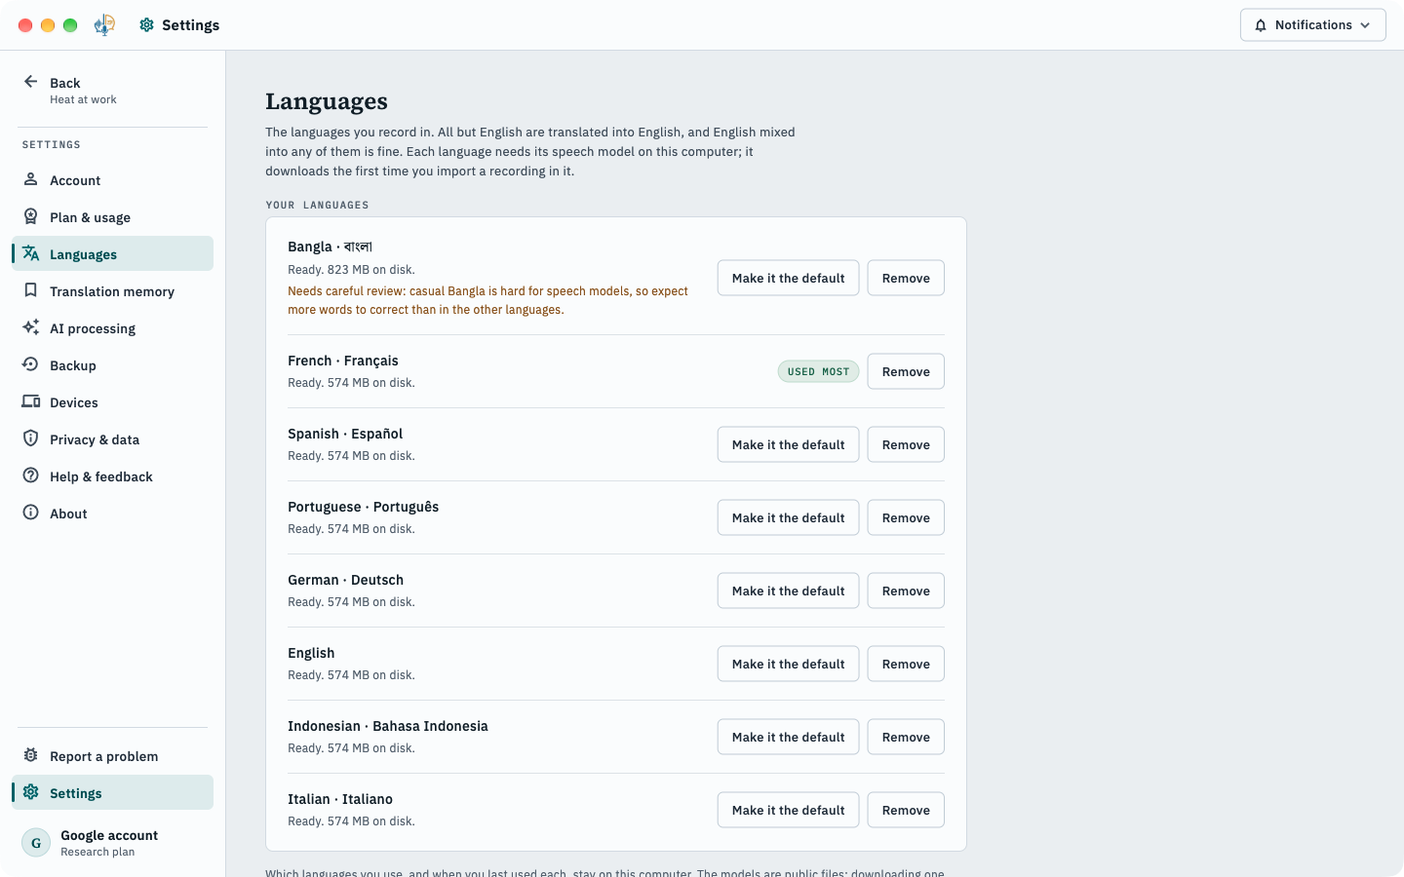Click the Translation memory bookmark icon

click(31, 290)
